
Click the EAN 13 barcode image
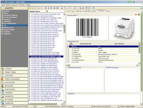(x=87, y=28)
